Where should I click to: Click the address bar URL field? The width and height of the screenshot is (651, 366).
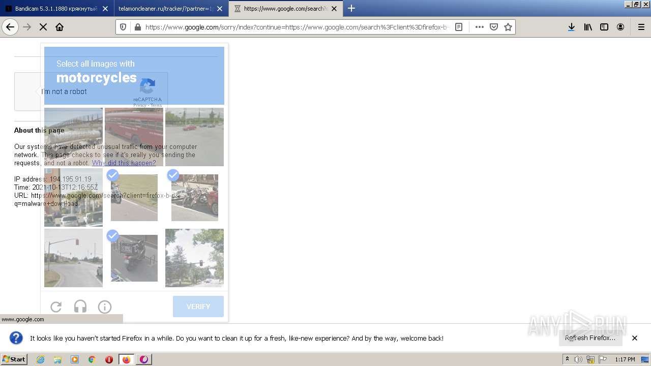[298, 27]
